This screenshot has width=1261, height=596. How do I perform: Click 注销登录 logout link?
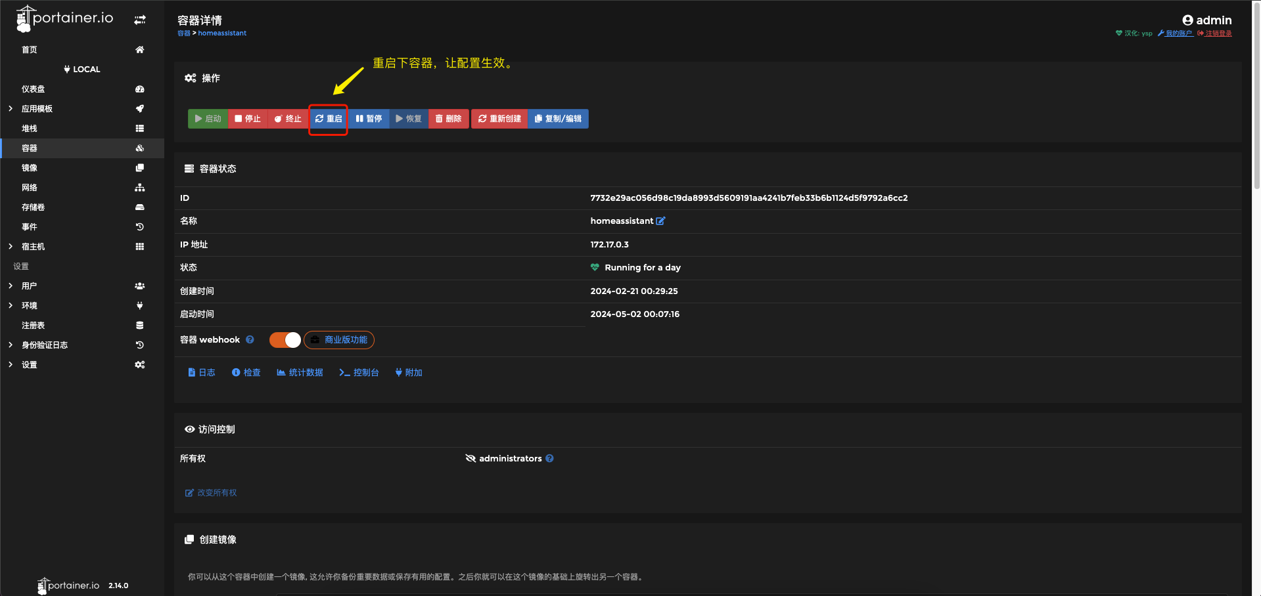(1214, 33)
